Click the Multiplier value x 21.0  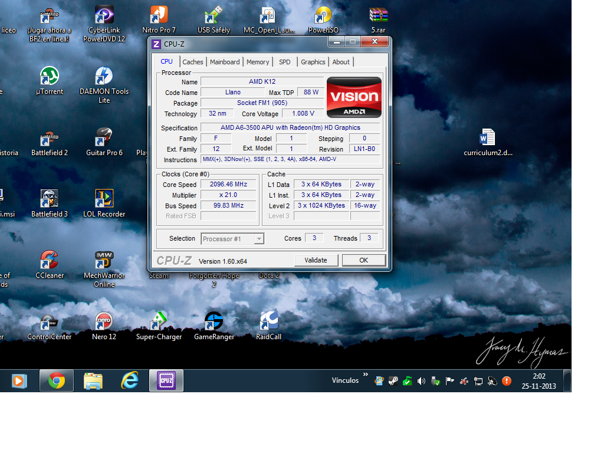[x=228, y=195]
